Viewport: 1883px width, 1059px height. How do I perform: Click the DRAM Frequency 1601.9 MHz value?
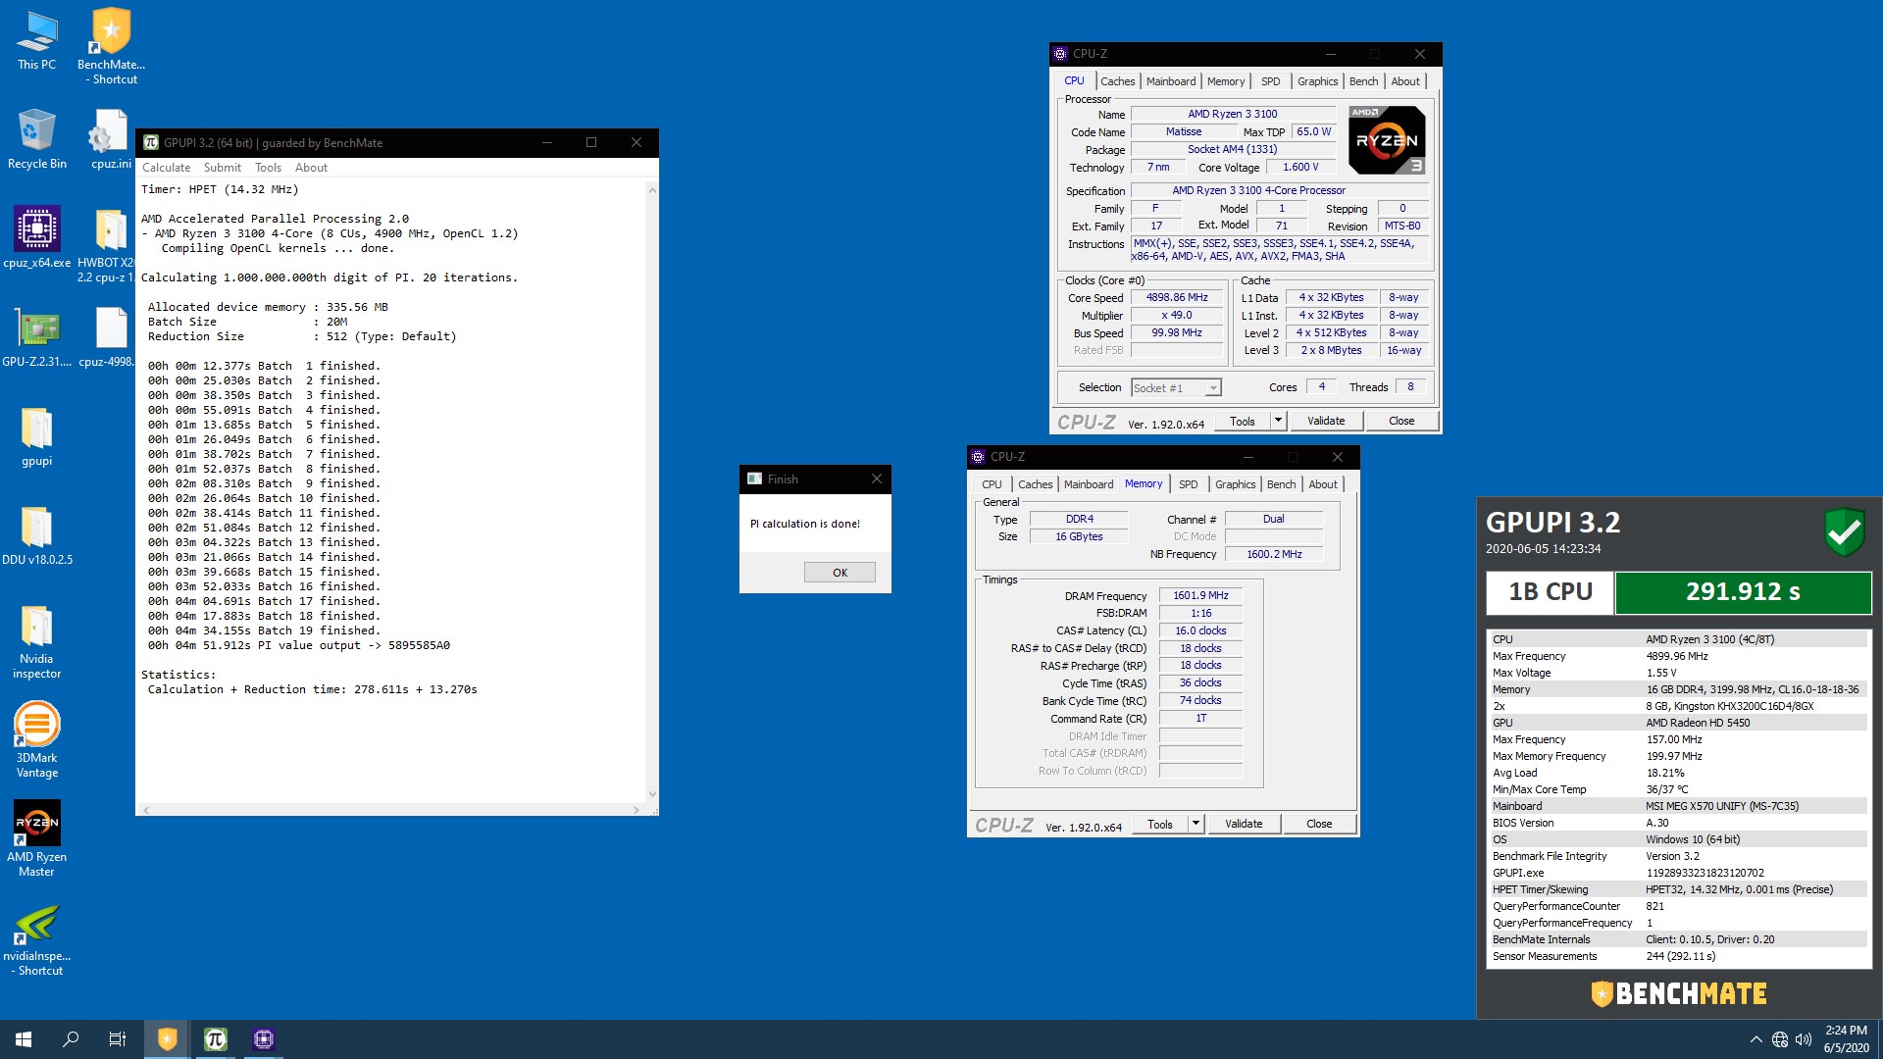point(1200,595)
